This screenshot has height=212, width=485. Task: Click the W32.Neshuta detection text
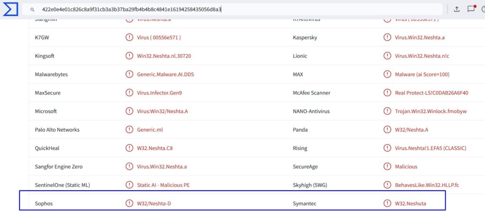click(411, 204)
